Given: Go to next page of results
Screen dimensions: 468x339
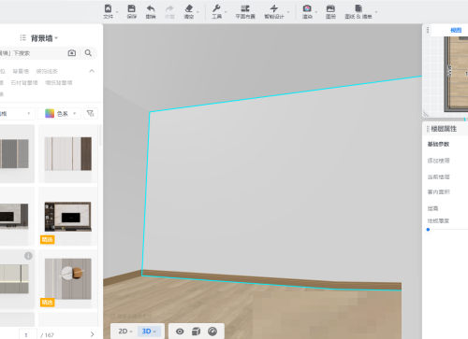Looking at the screenshot, I should pos(92,334).
